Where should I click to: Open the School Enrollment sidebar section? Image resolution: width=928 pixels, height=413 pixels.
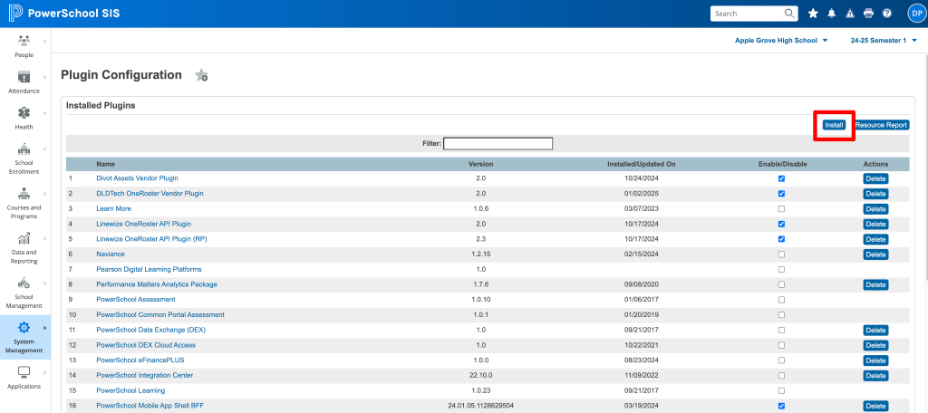point(24,158)
